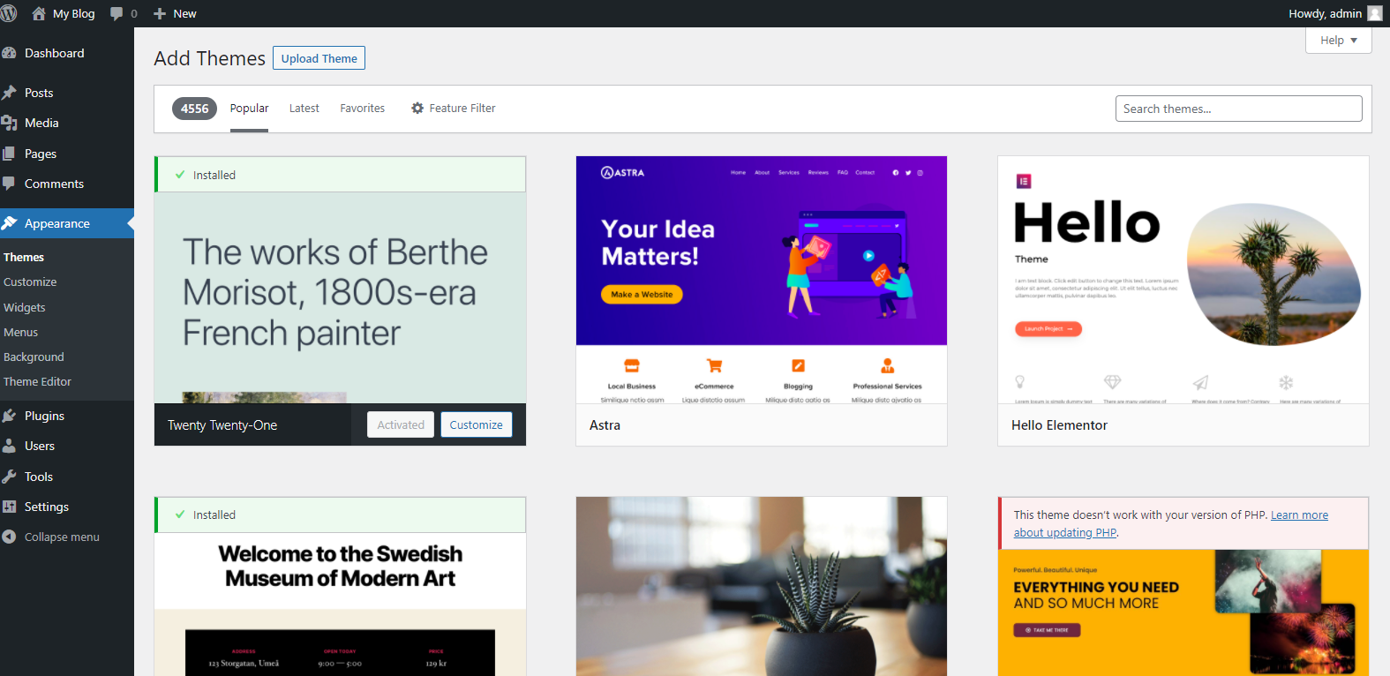Open Settings in the sidebar menu
This screenshot has height=676, width=1390.
tap(47, 507)
